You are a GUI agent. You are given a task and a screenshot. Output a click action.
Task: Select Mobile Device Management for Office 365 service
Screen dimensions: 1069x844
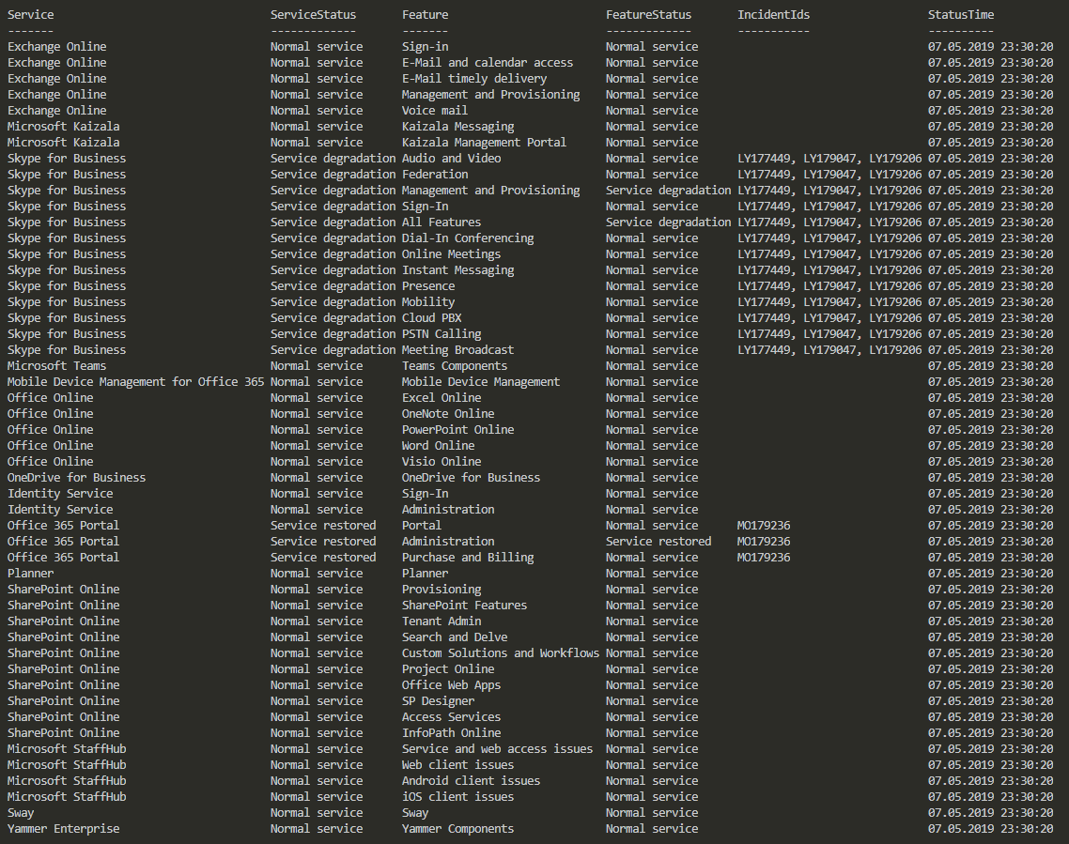(135, 382)
